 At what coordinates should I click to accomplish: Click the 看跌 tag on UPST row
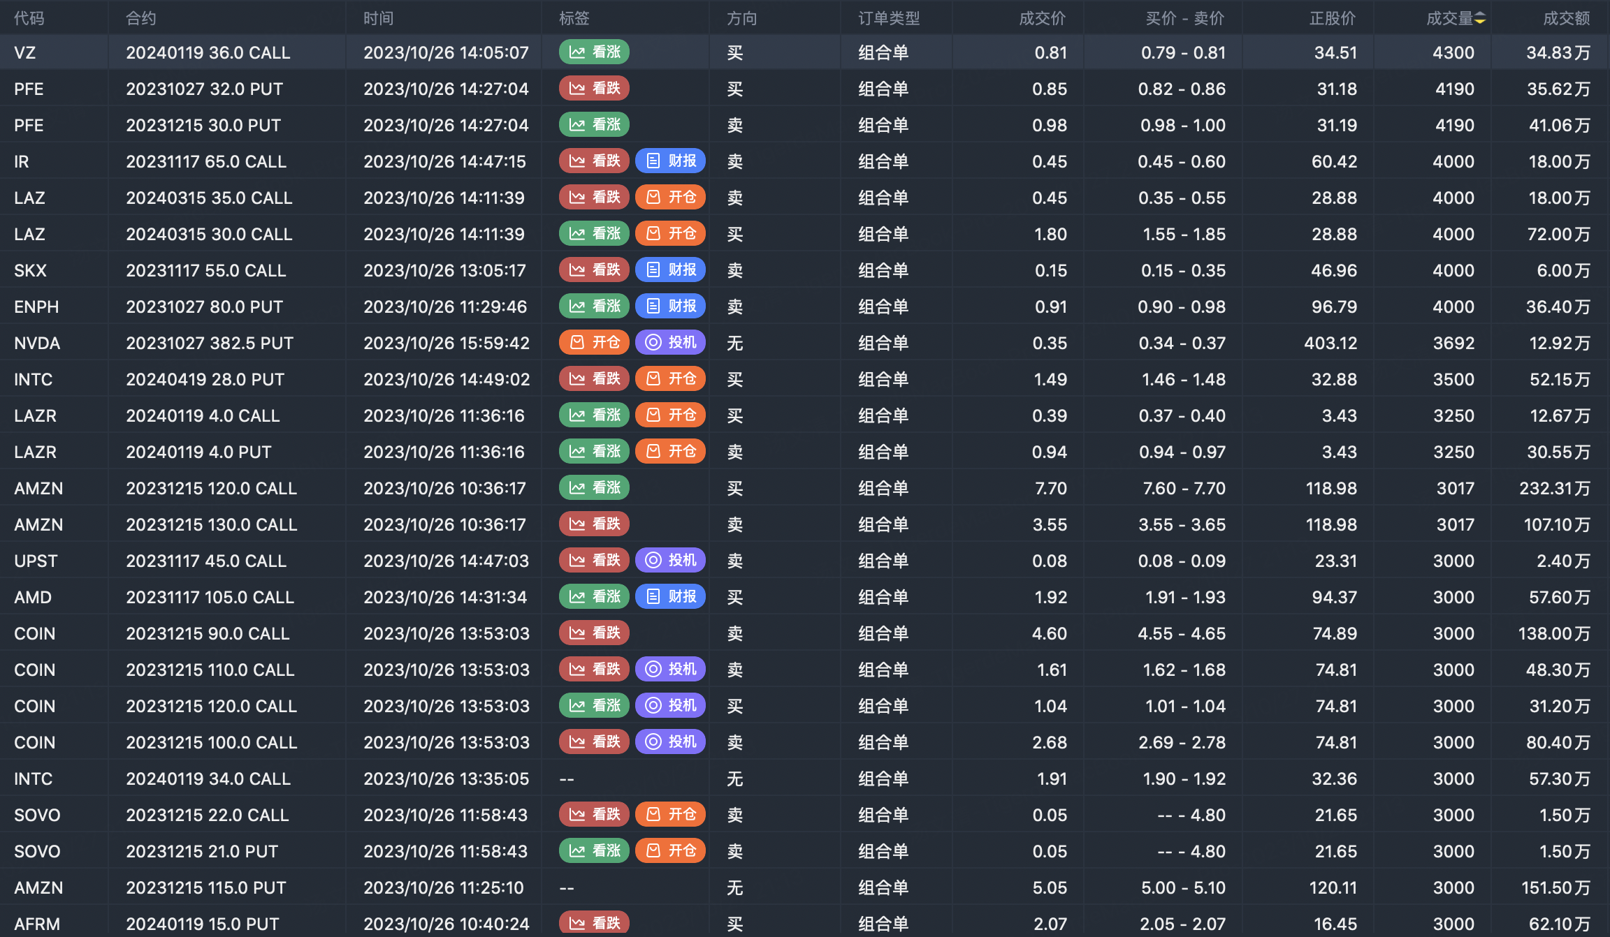click(594, 561)
